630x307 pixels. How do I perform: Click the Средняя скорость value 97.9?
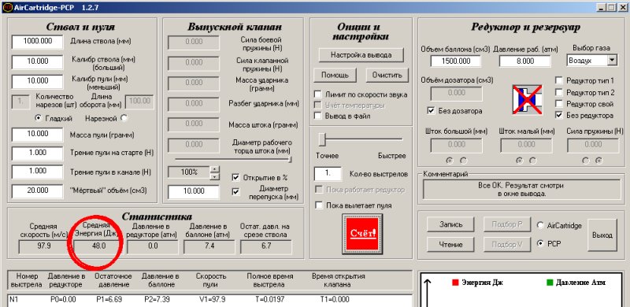coord(44,246)
